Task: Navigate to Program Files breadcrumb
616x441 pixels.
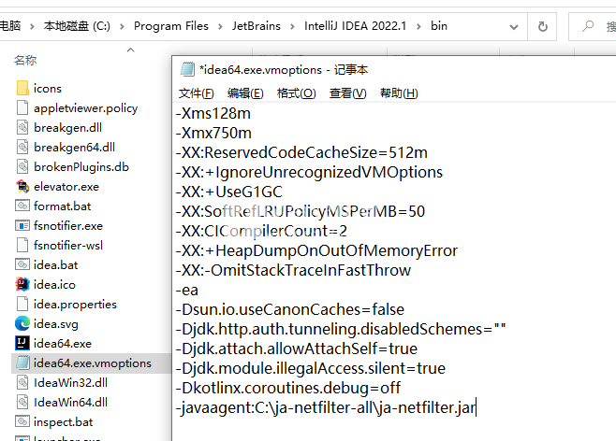Action: [171, 26]
